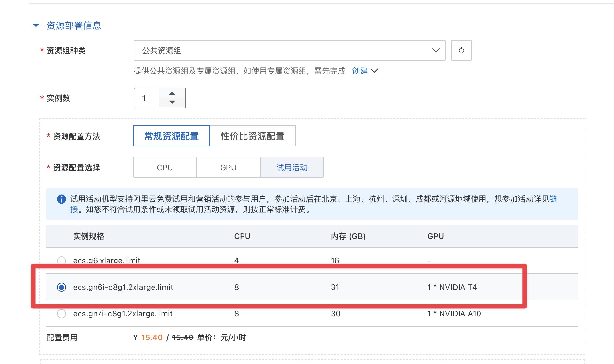Decrease instance count with down arrow

coord(172,102)
